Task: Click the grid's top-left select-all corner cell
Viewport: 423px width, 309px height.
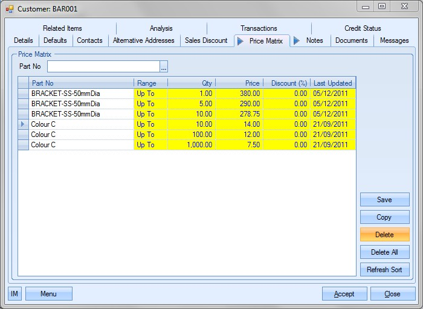Action: pyautogui.click(x=24, y=83)
